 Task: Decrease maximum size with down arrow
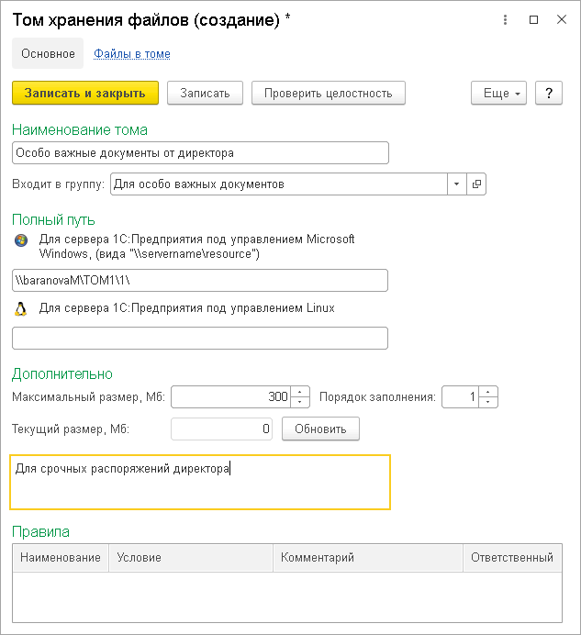[300, 402]
